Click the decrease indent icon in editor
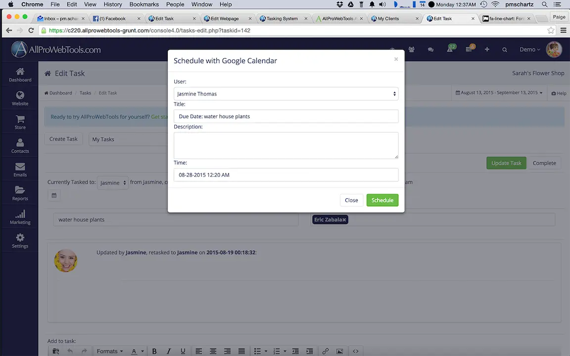 coord(295,351)
